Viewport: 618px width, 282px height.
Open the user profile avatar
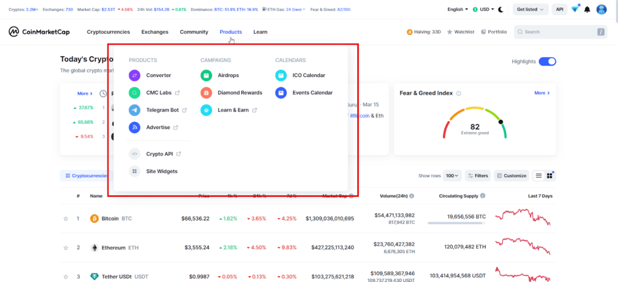click(x=602, y=10)
